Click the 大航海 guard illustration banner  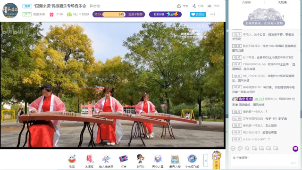(264, 17)
